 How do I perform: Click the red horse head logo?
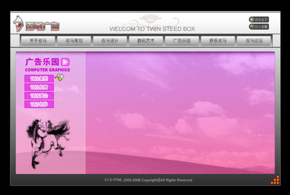pyautogui.click(x=19, y=24)
